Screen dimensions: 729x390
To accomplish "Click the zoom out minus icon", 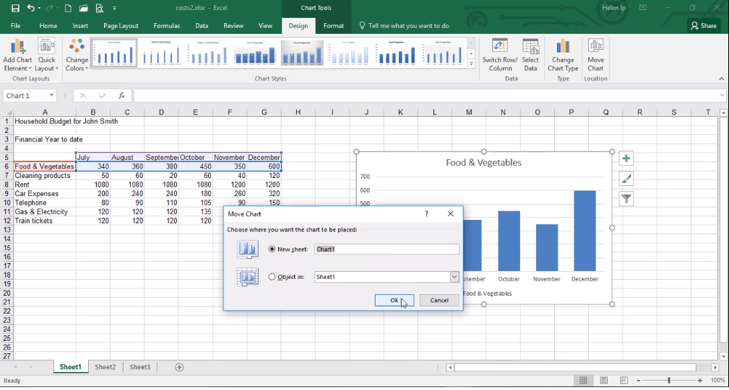I will click(639, 380).
